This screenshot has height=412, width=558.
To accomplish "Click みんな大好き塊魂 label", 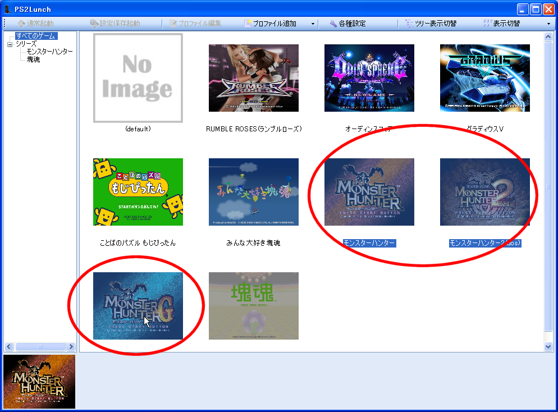I will (x=253, y=243).
